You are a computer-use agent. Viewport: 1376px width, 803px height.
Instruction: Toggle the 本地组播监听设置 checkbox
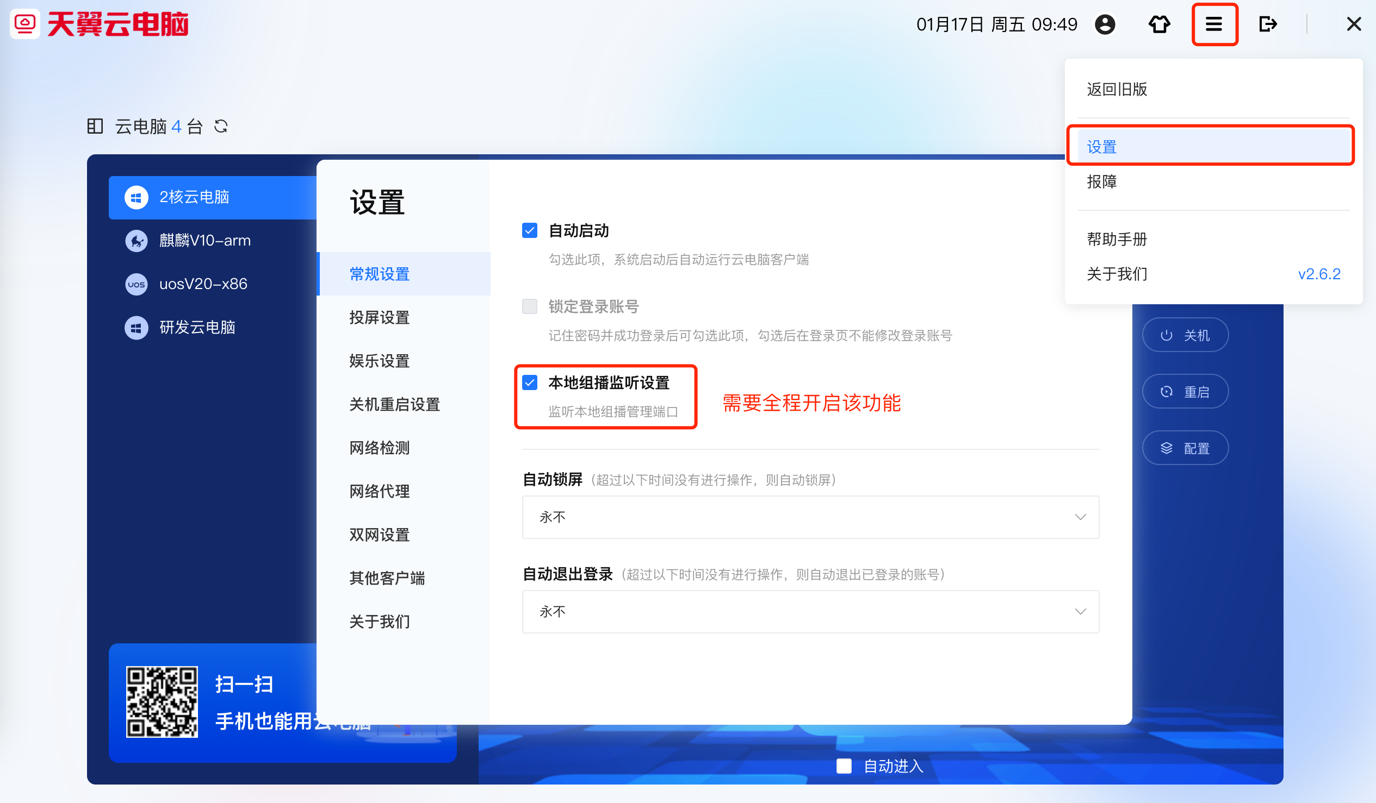click(x=530, y=383)
